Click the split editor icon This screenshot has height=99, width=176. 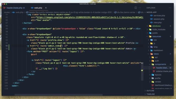click(136, 8)
